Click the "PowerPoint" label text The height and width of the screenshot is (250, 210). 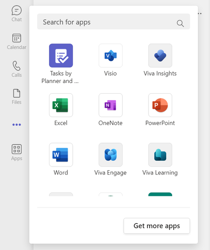click(x=160, y=123)
